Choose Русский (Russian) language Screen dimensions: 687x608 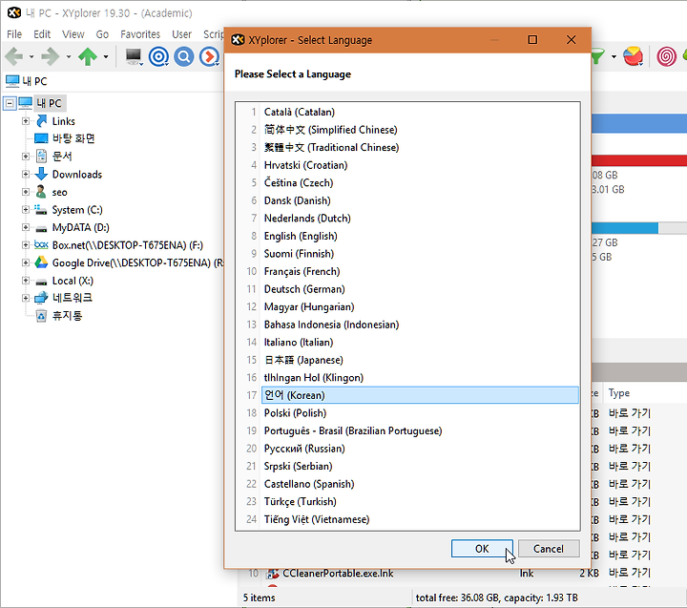pos(420,449)
